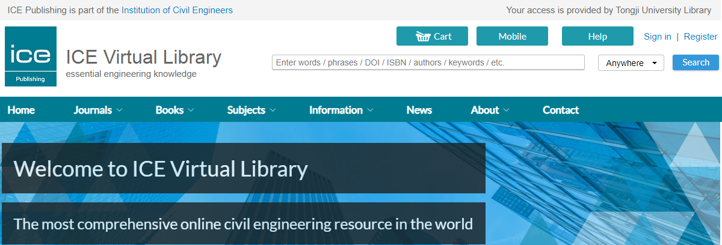The width and height of the screenshot is (722, 245).
Task: Click the Welcome to ICE Virtual Library banner
Action: pos(243,169)
